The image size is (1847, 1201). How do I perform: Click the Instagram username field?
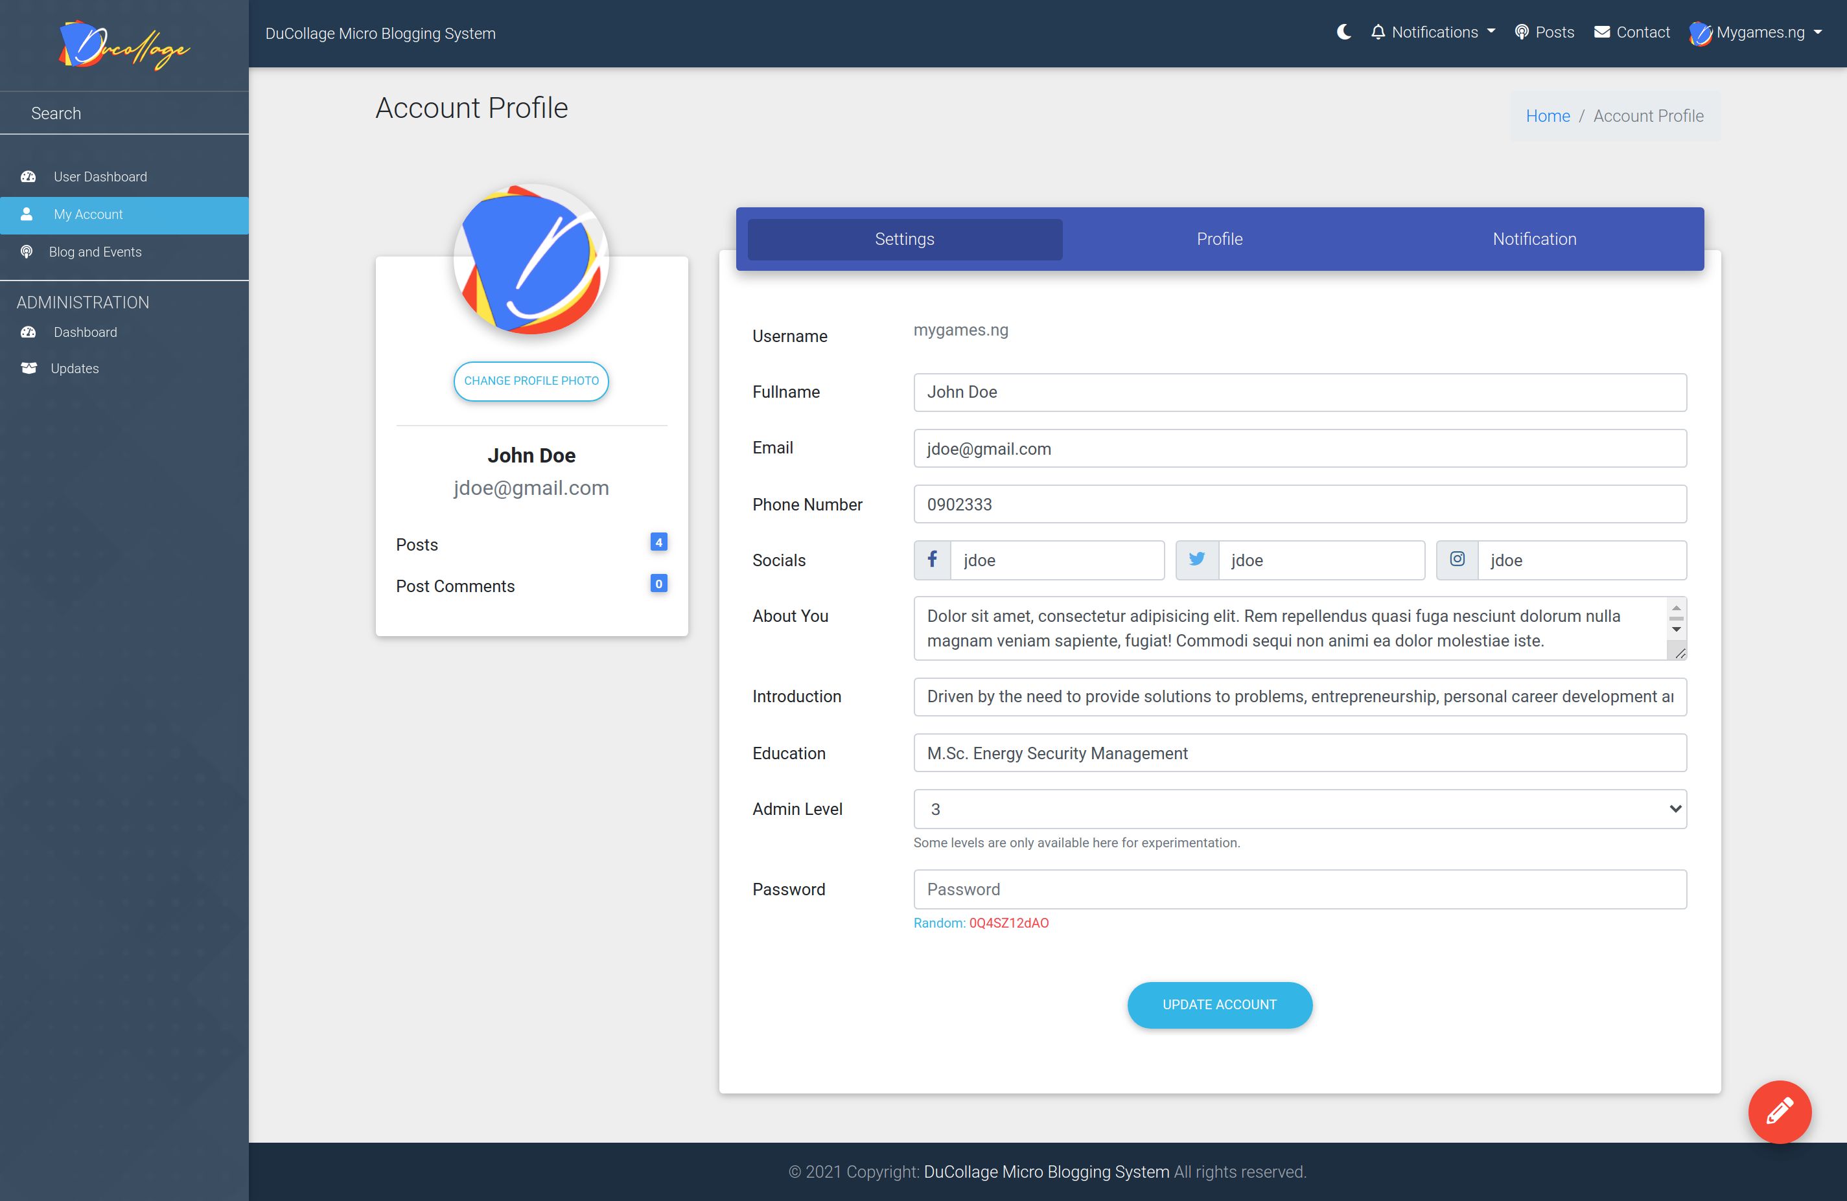pos(1581,560)
